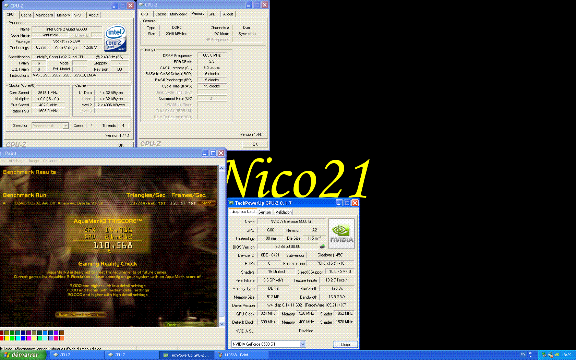Switch to Sensors tab in GPU-Z

coord(265,212)
